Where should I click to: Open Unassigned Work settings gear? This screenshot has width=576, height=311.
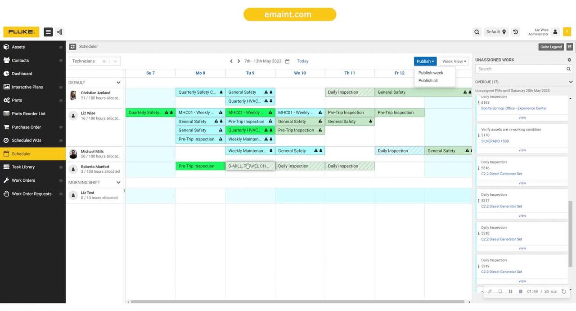point(569,60)
